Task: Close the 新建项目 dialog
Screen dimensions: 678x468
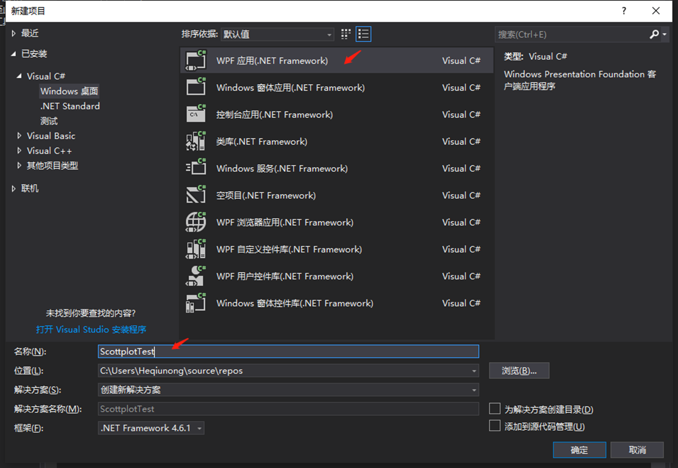Action: click(656, 11)
